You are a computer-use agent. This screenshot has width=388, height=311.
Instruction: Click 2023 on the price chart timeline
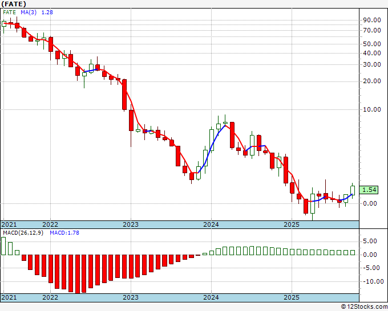coord(131,224)
